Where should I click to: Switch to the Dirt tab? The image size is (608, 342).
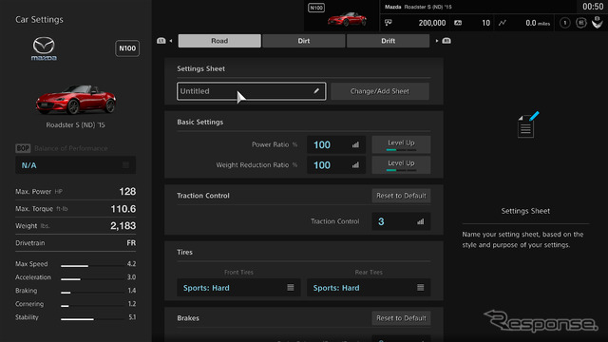tap(304, 41)
